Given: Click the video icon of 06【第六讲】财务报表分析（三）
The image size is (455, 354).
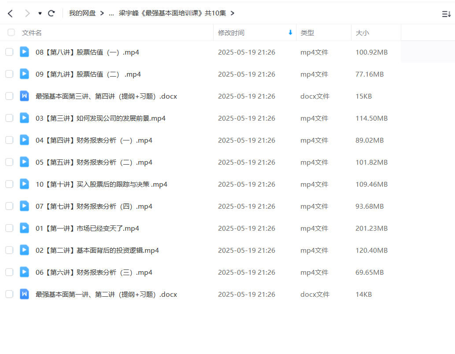Looking at the screenshot, I should coord(24,272).
